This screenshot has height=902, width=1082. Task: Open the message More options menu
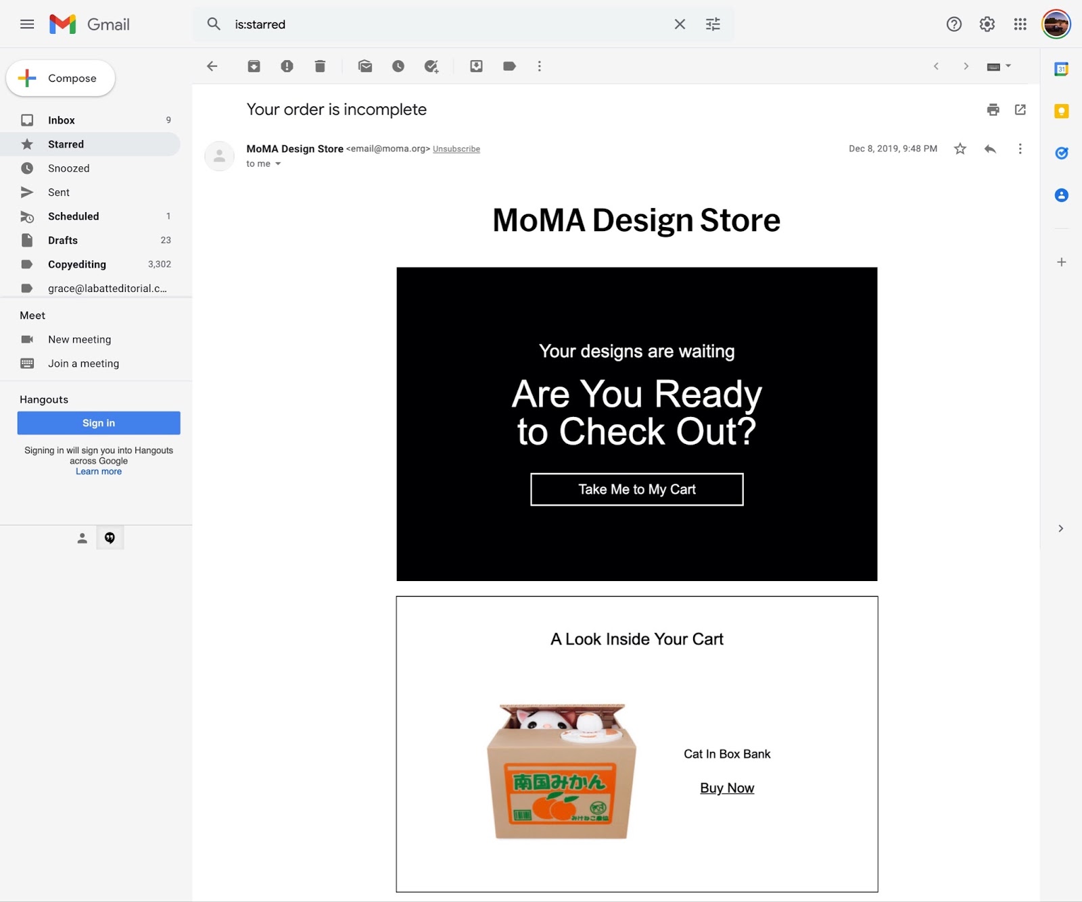tap(1020, 149)
